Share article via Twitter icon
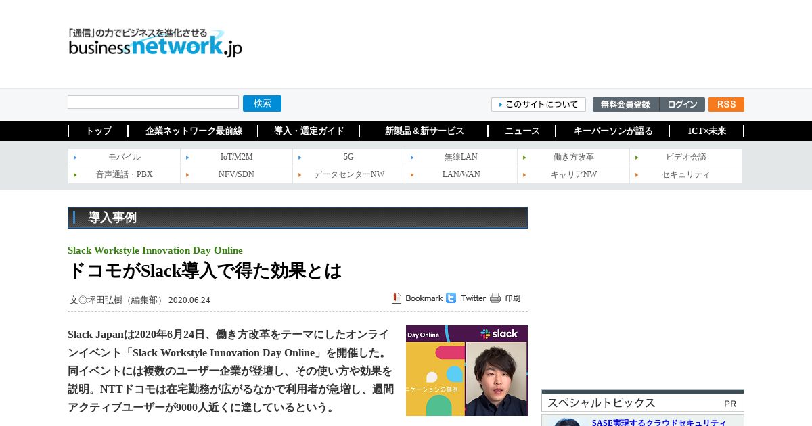This screenshot has width=812, height=426. pos(466,298)
